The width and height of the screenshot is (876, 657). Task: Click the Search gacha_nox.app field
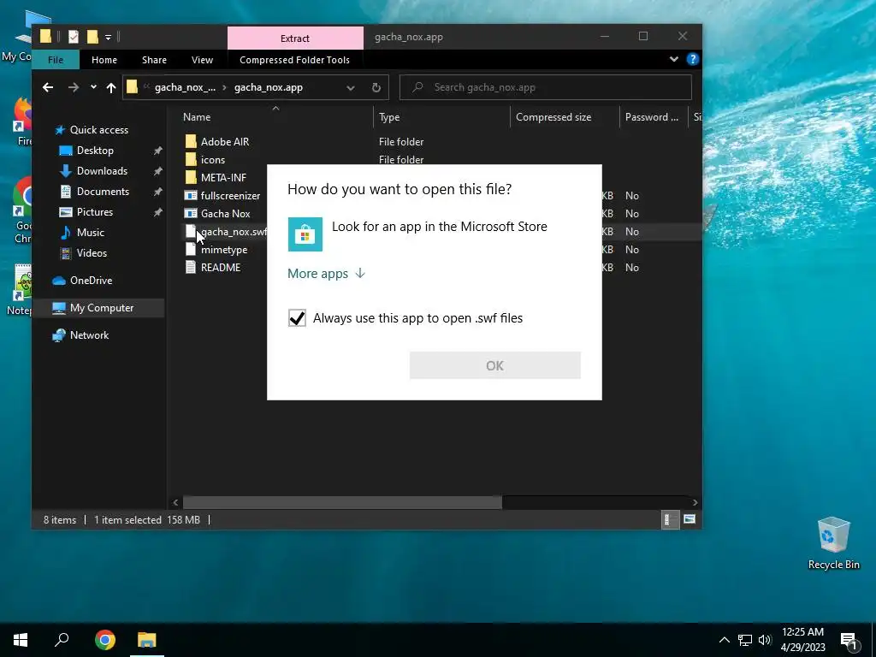545,87
